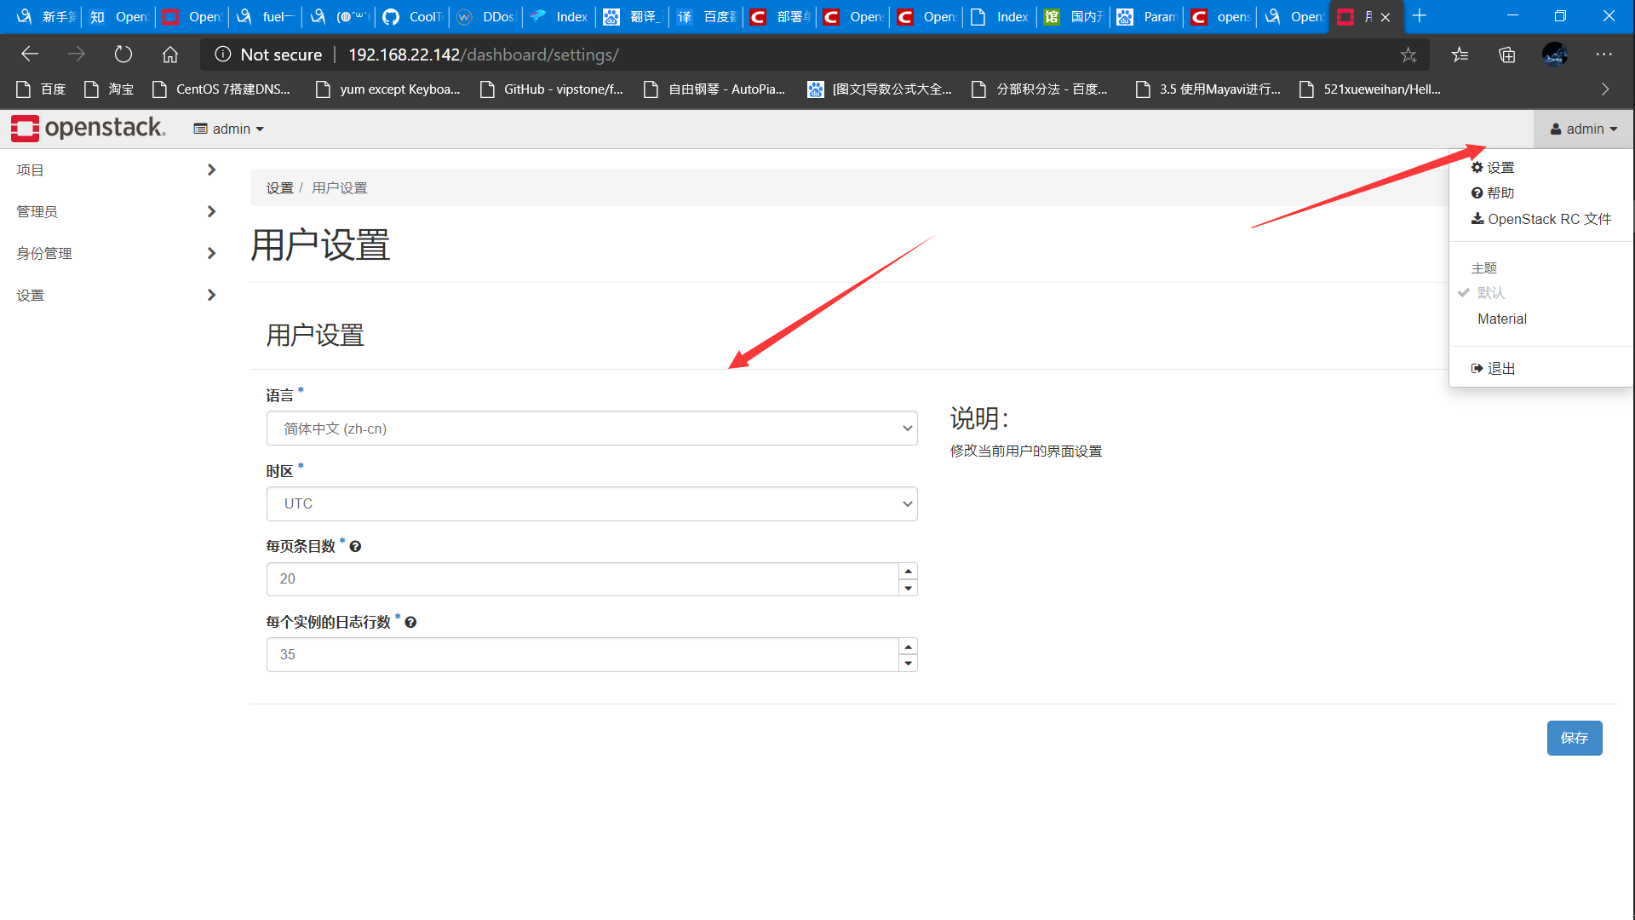Screen dimensions: 1635x920
Task: Bookmark the page using the star icon
Action: (1409, 54)
